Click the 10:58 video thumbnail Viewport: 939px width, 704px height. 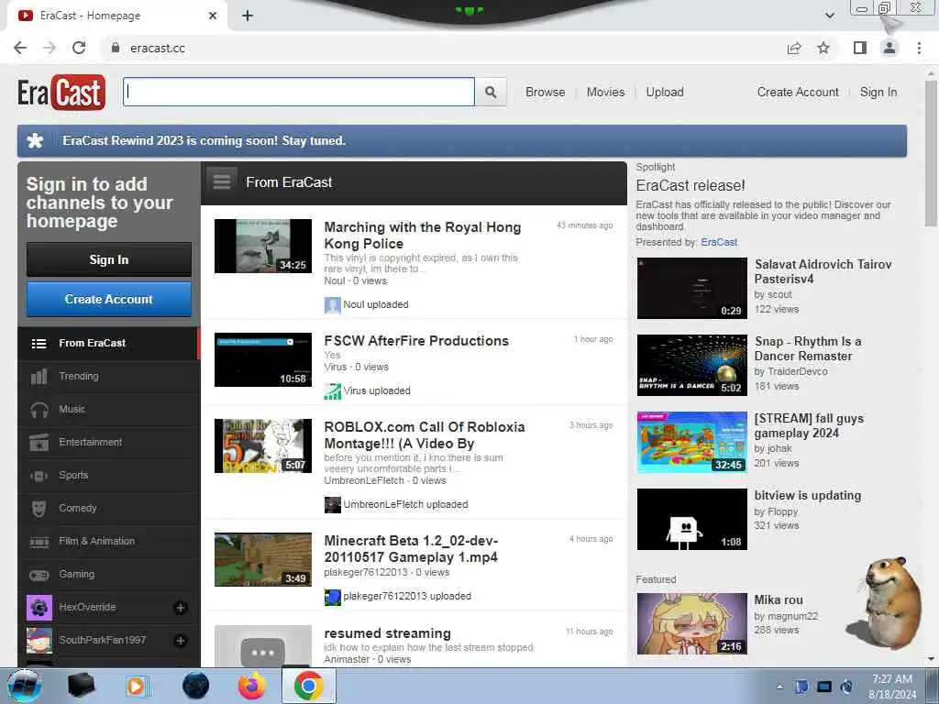(263, 359)
